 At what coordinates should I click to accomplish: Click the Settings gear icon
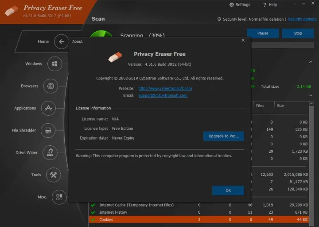coord(232,5)
